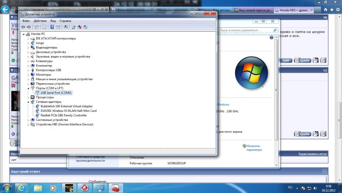Click the Help icon in Device Manager toolbar

tap(52, 27)
